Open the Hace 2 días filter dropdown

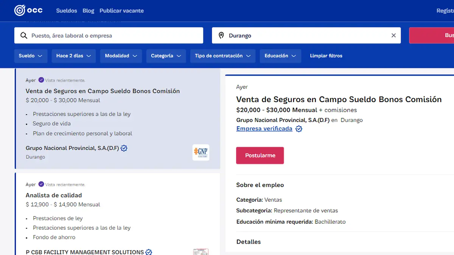pyautogui.click(x=74, y=56)
